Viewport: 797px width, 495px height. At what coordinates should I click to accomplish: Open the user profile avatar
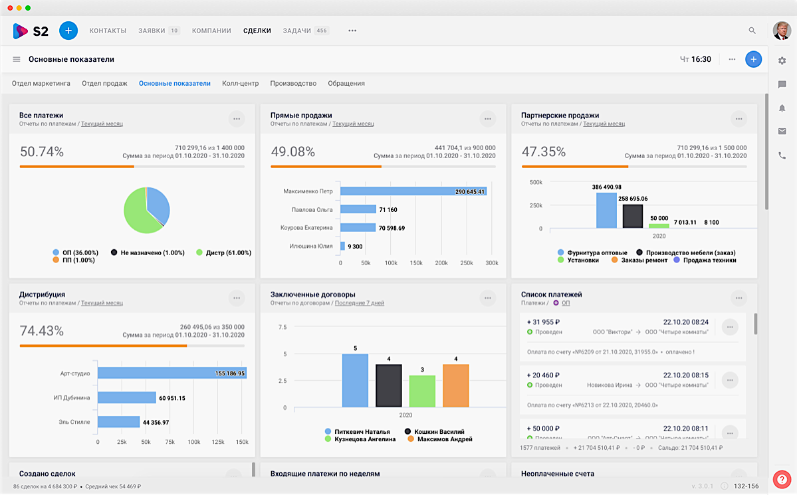[782, 31]
